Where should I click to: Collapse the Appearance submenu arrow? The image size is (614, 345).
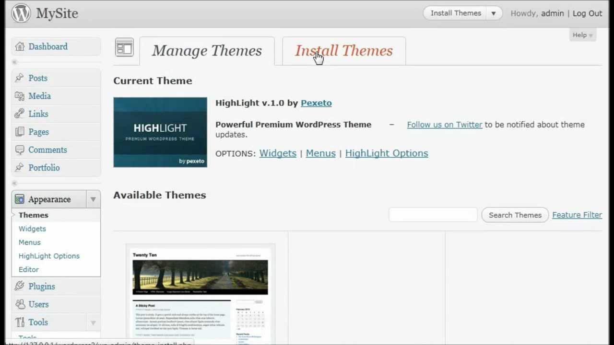click(93, 199)
